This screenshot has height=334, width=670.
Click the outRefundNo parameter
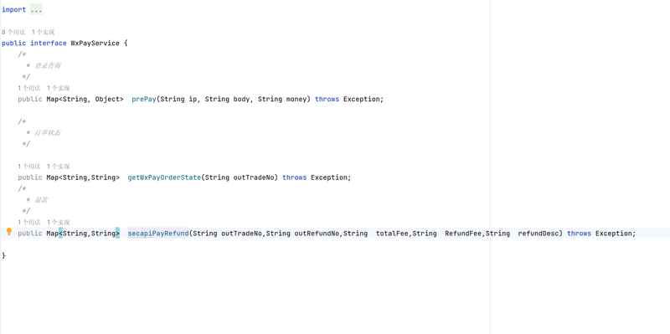click(317, 234)
